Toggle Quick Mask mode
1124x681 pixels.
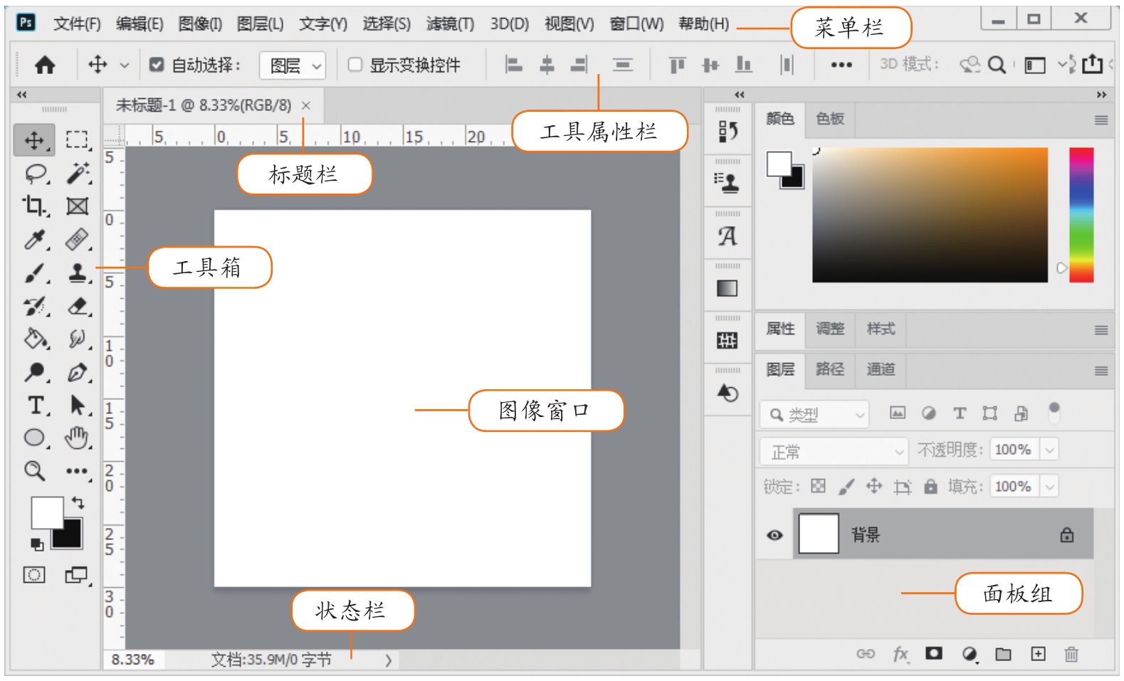(34, 574)
